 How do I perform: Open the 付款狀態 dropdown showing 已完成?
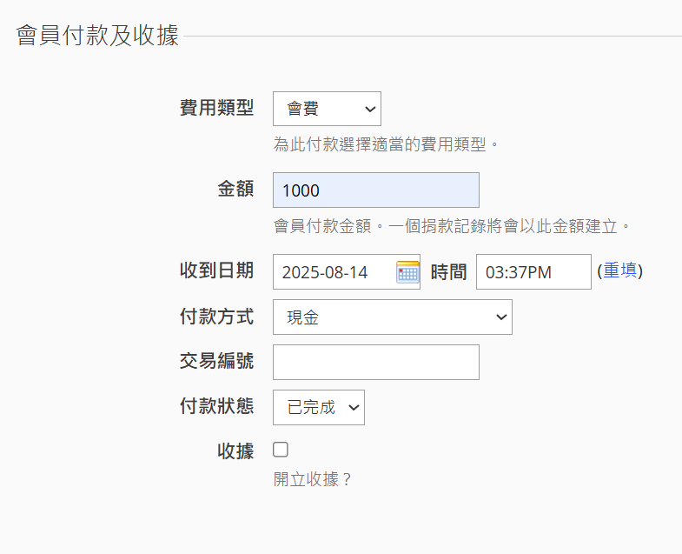pos(318,407)
